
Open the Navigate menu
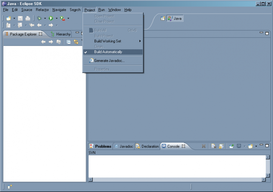click(x=59, y=10)
